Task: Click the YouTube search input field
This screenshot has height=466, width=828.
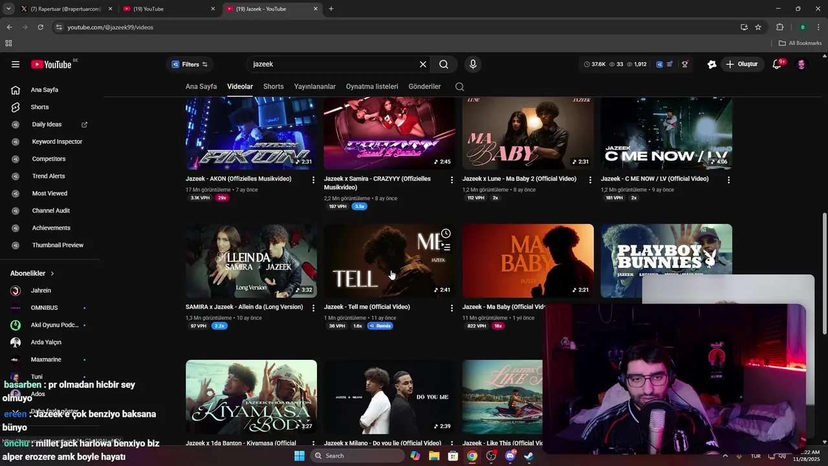Action: point(333,64)
